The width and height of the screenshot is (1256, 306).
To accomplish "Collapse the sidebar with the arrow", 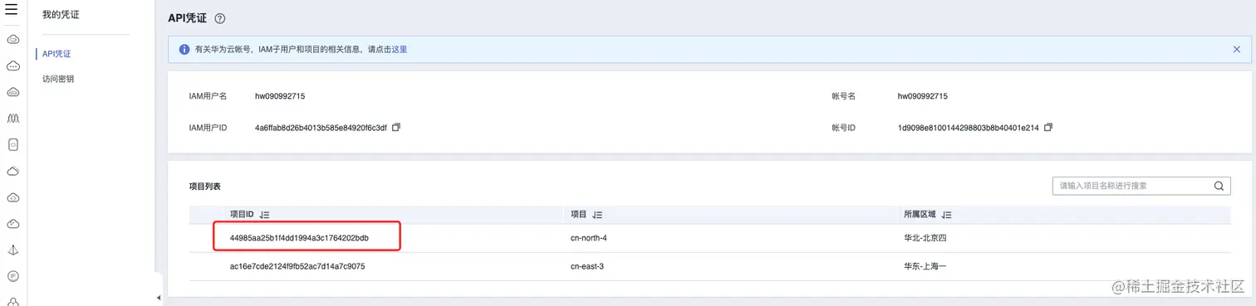I will click(x=159, y=297).
